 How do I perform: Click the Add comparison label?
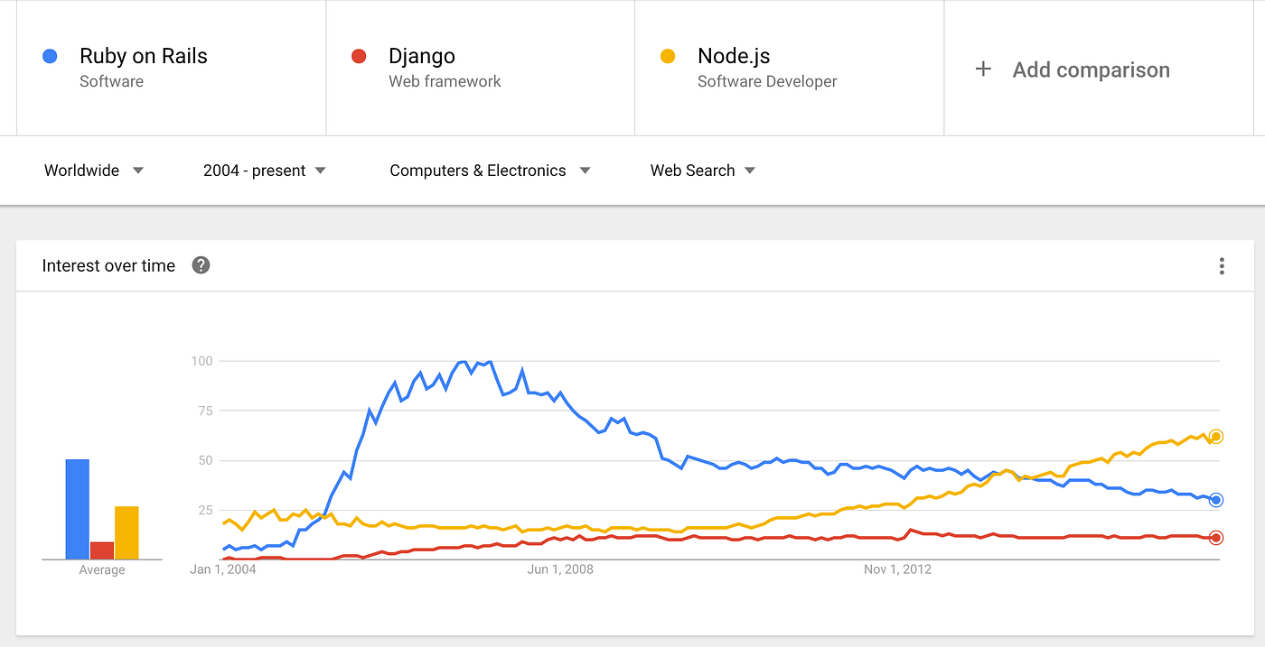coord(1091,69)
